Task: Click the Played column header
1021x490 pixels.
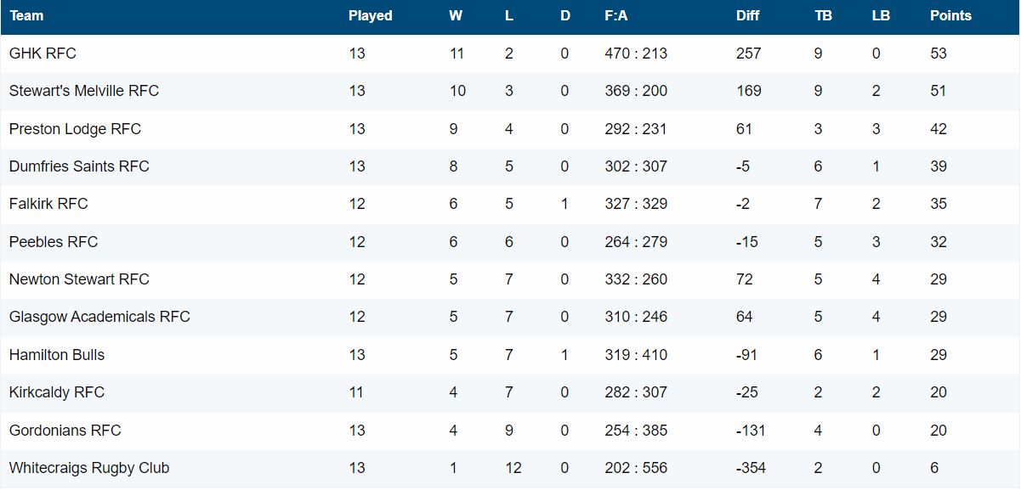Action: pyautogui.click(x=370, y=15)
